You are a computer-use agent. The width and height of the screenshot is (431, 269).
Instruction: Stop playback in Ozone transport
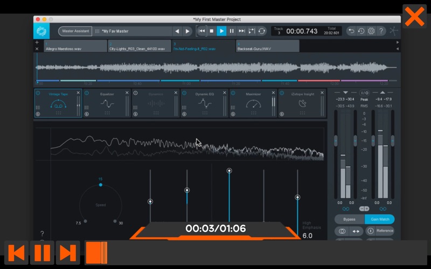[211, 31]
